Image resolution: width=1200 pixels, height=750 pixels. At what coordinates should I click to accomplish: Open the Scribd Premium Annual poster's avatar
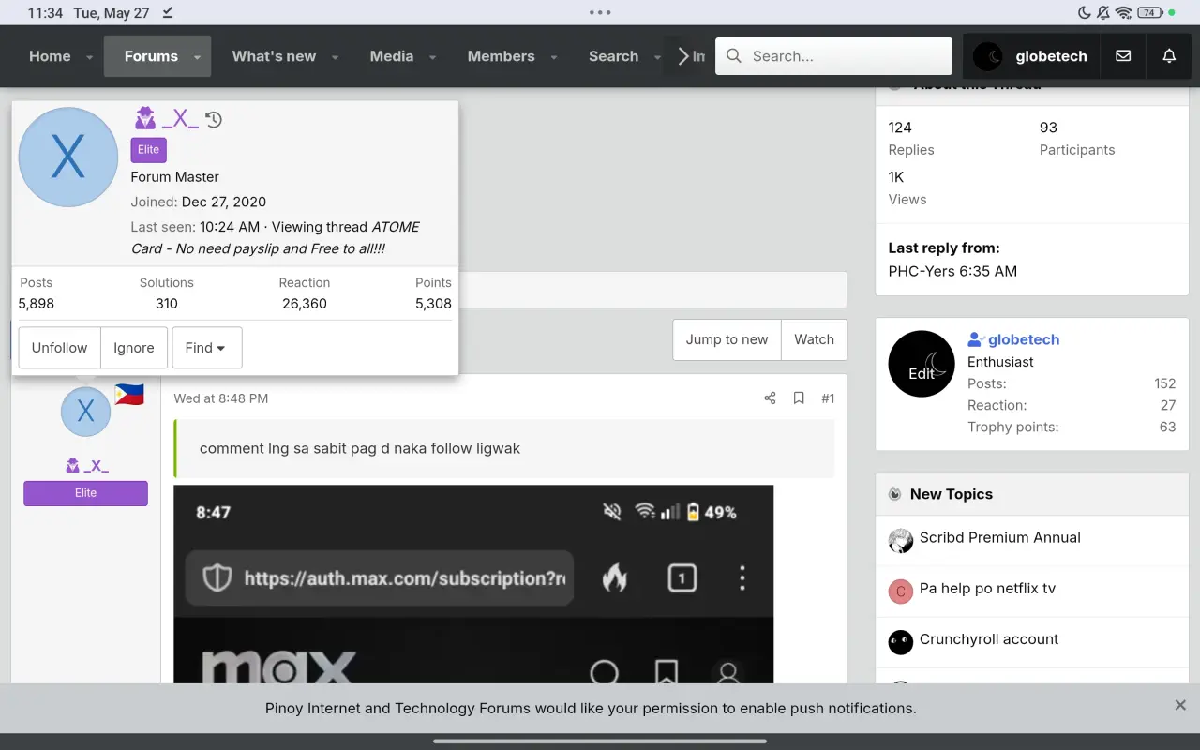point(900,540)
